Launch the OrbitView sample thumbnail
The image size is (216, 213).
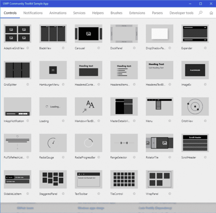(195, 106)
